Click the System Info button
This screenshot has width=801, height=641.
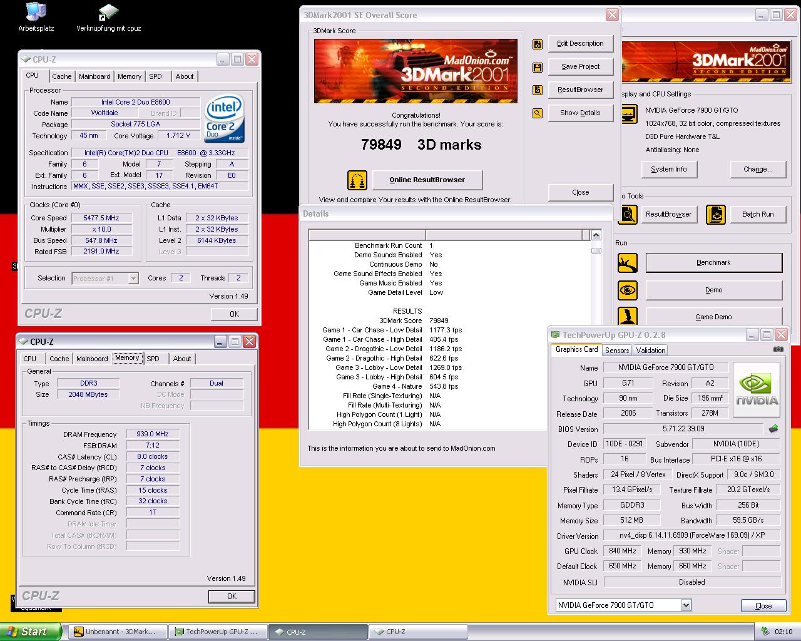point(668,170)
